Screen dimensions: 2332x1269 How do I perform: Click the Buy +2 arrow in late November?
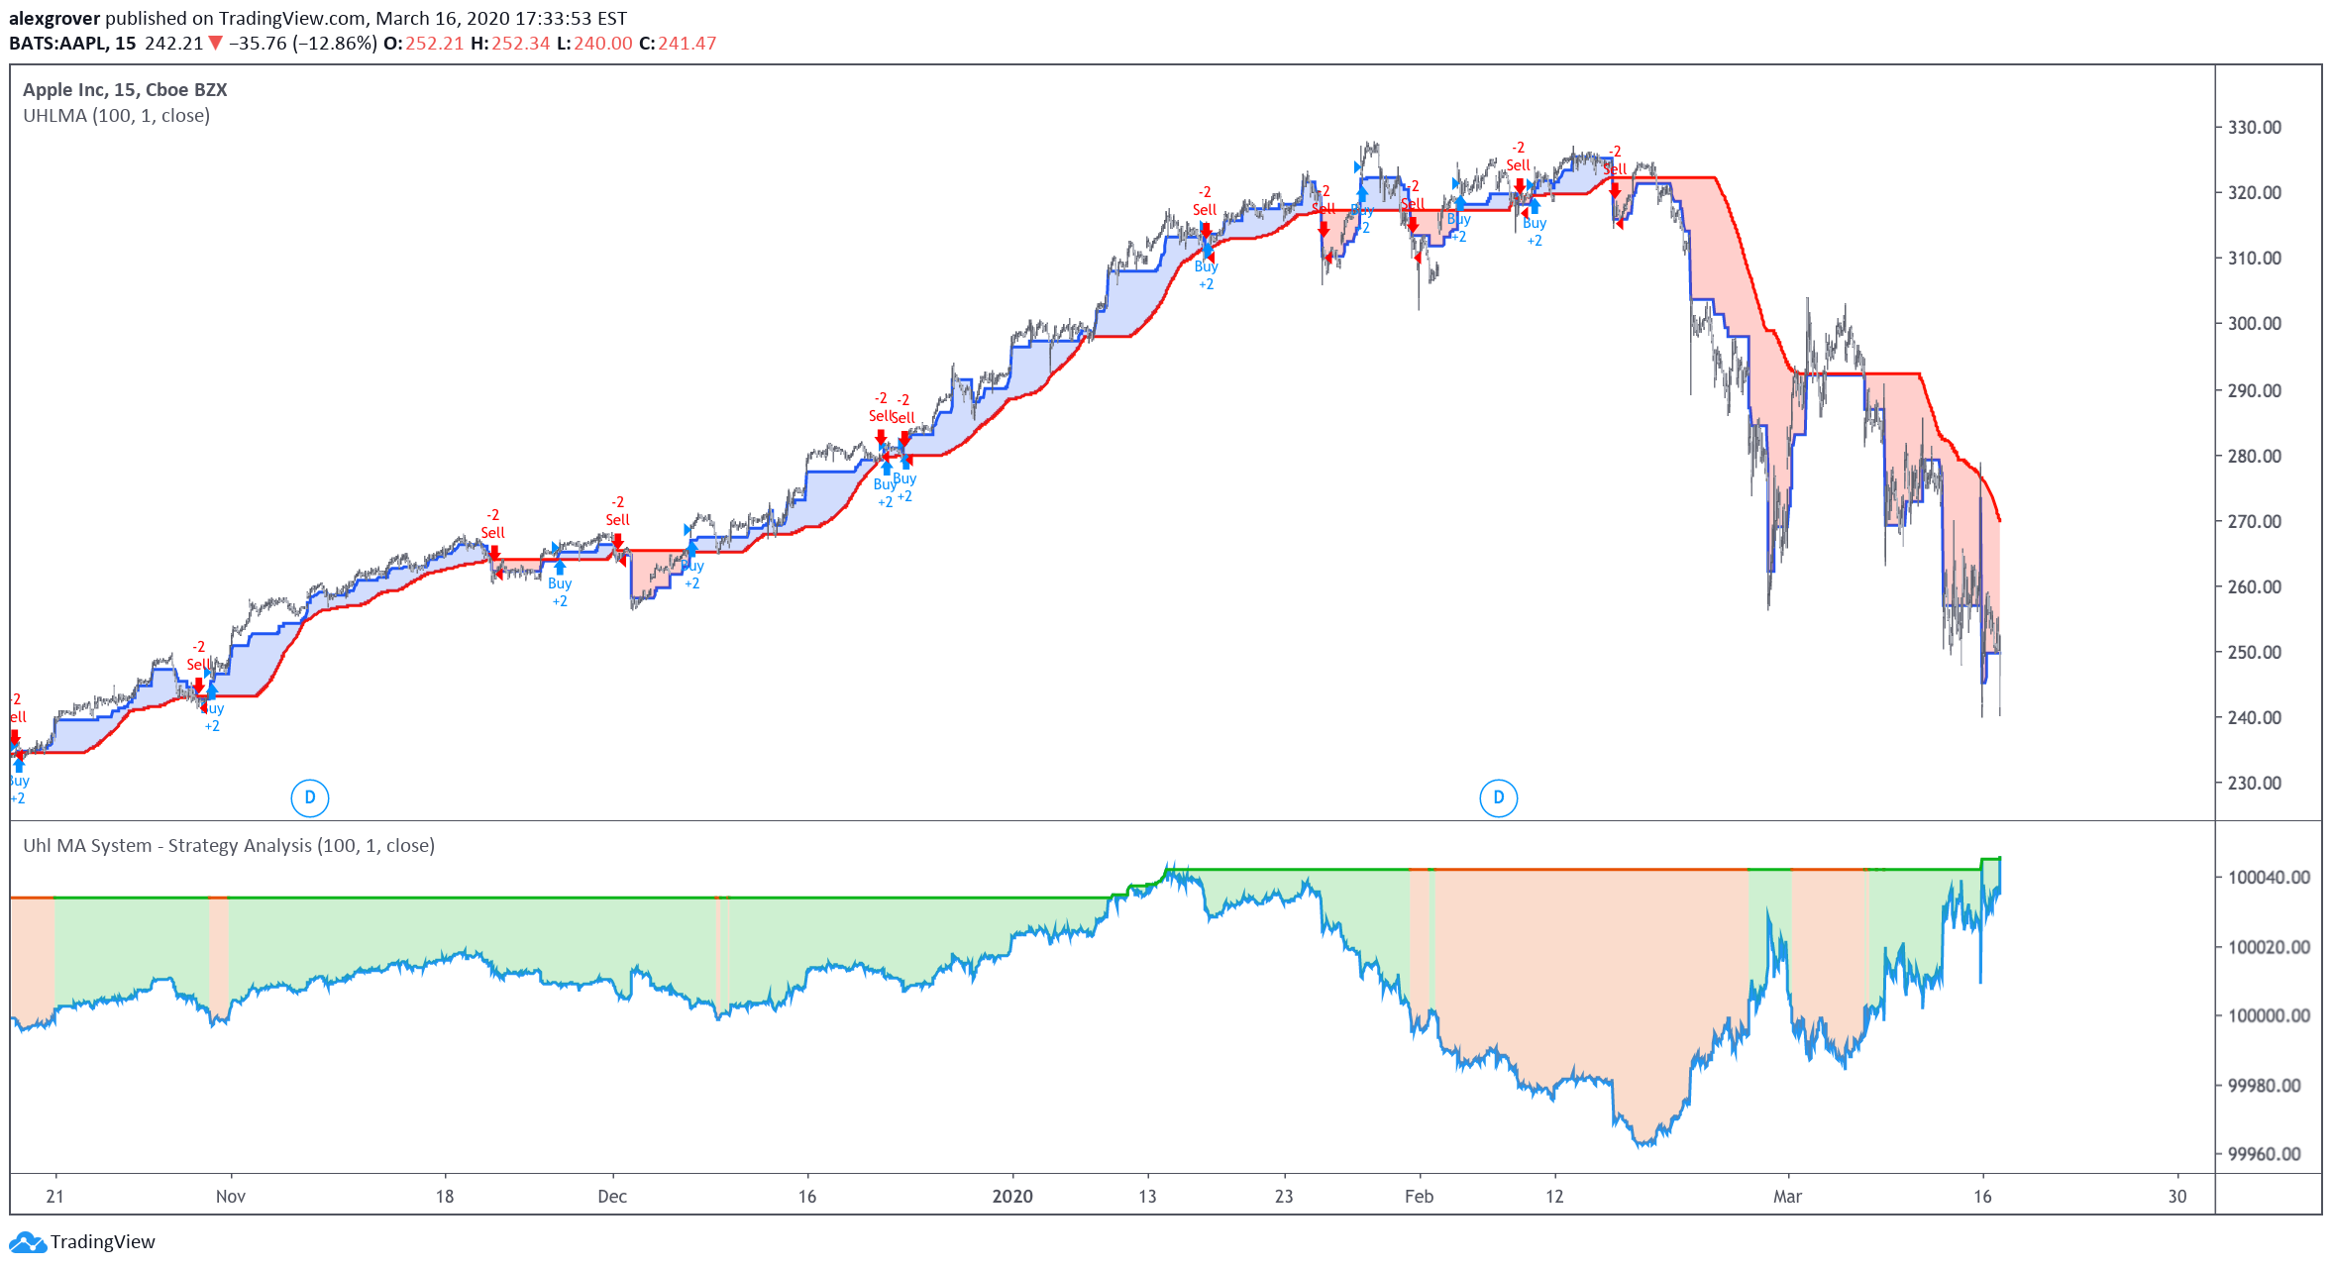(560, 568)
